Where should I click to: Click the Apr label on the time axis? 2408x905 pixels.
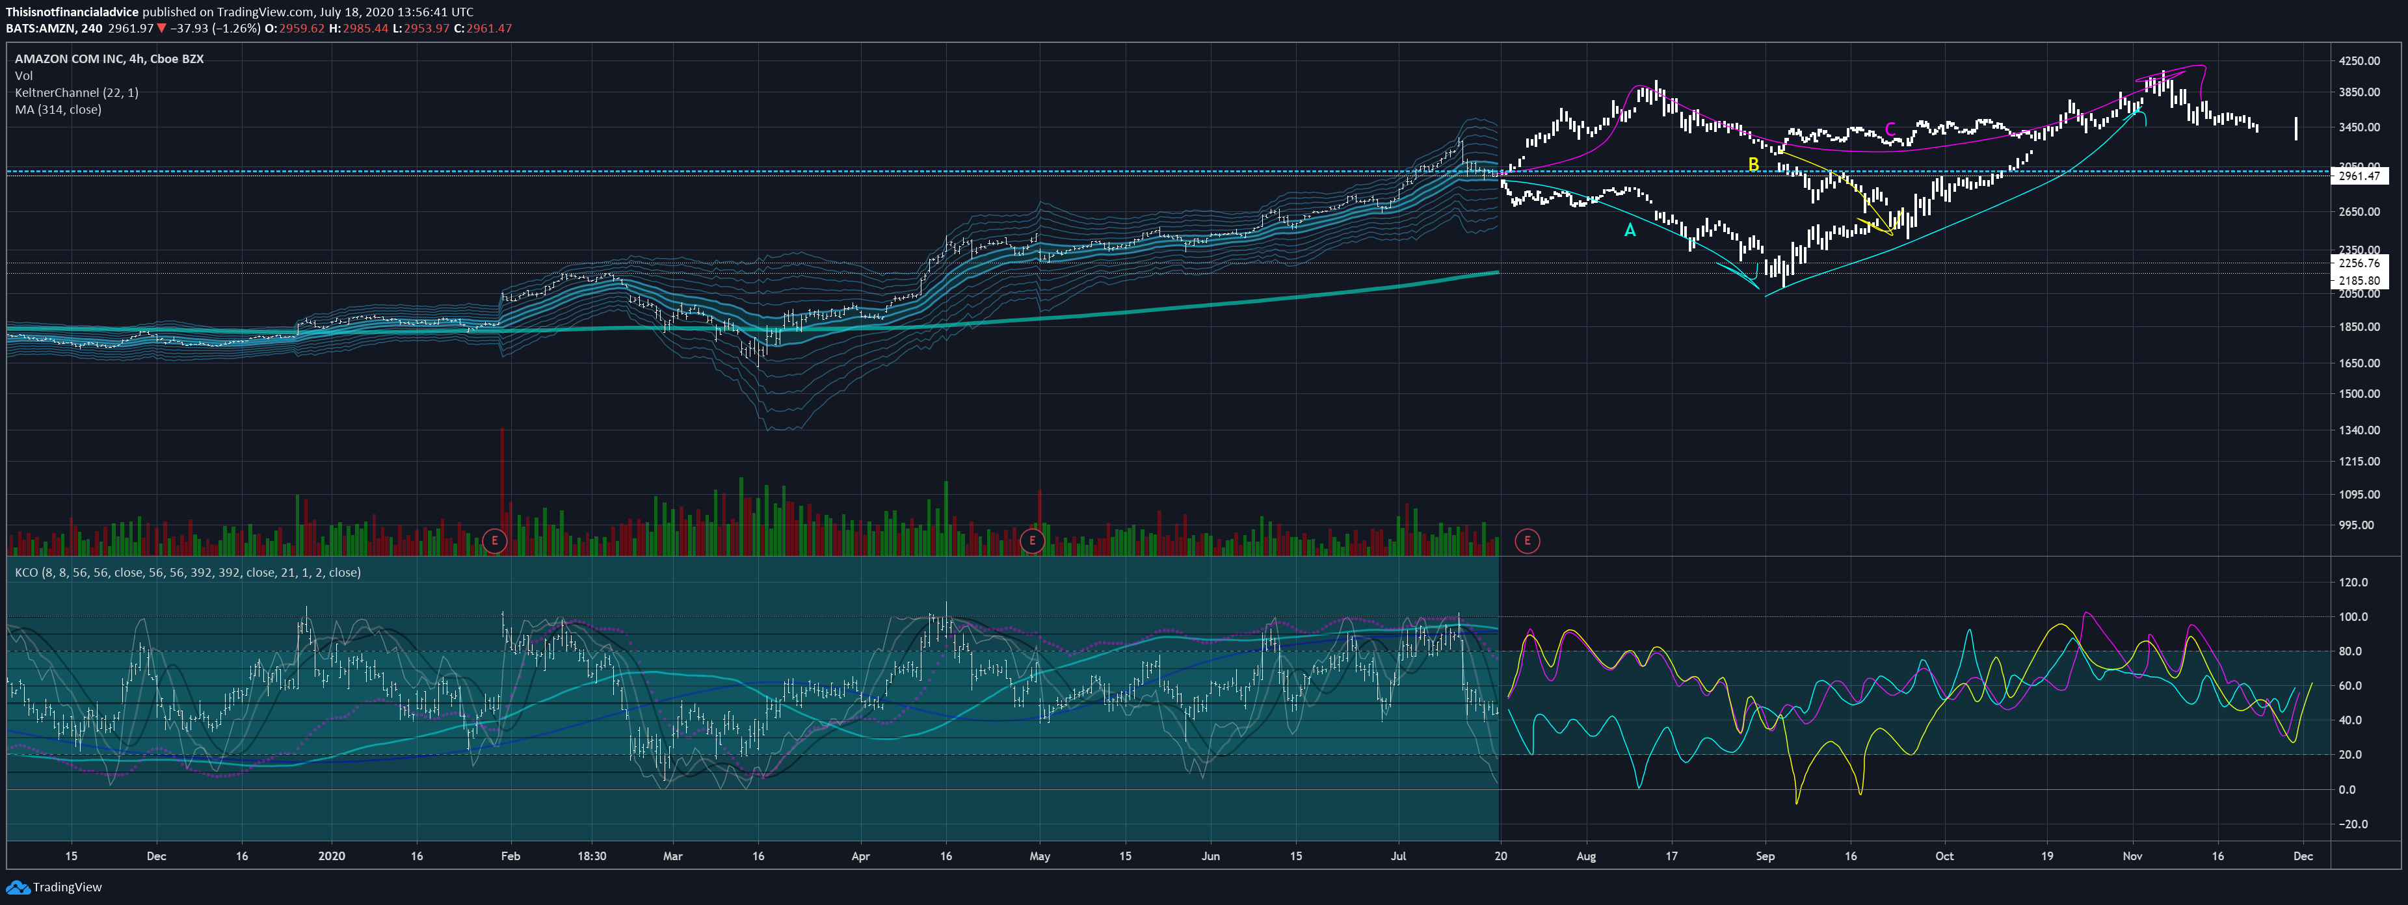click(860, 856)
